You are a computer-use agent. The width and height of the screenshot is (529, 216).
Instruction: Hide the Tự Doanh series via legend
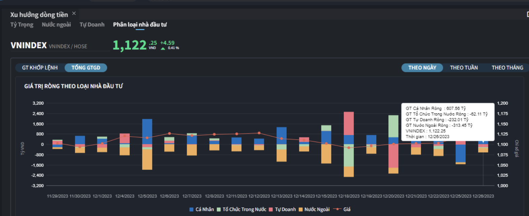click(x=271, y=210)
